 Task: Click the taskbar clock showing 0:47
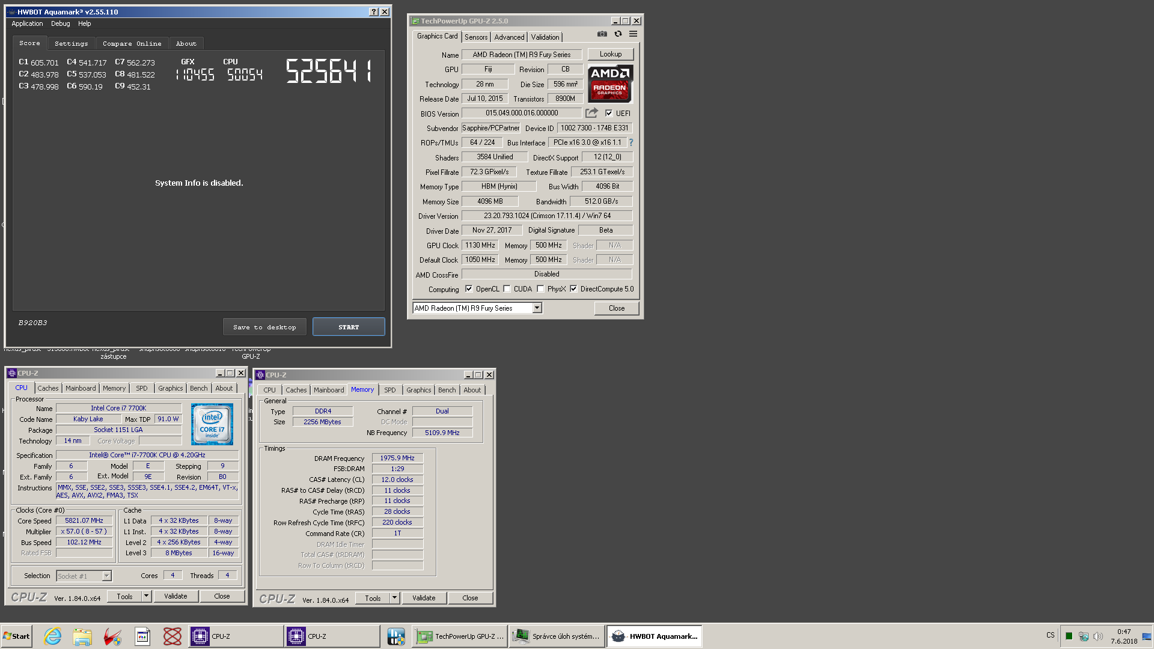[1124, 636]
